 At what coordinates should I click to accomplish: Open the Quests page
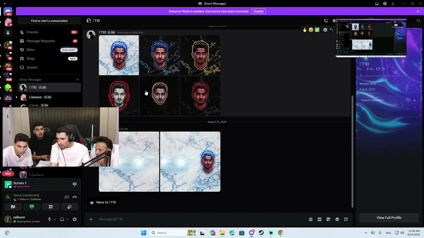[49, 67]
